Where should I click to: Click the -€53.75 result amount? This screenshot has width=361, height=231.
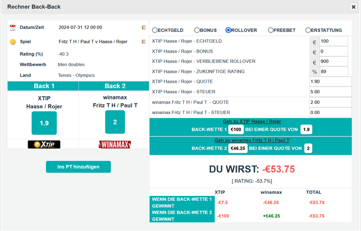[278, 169]
